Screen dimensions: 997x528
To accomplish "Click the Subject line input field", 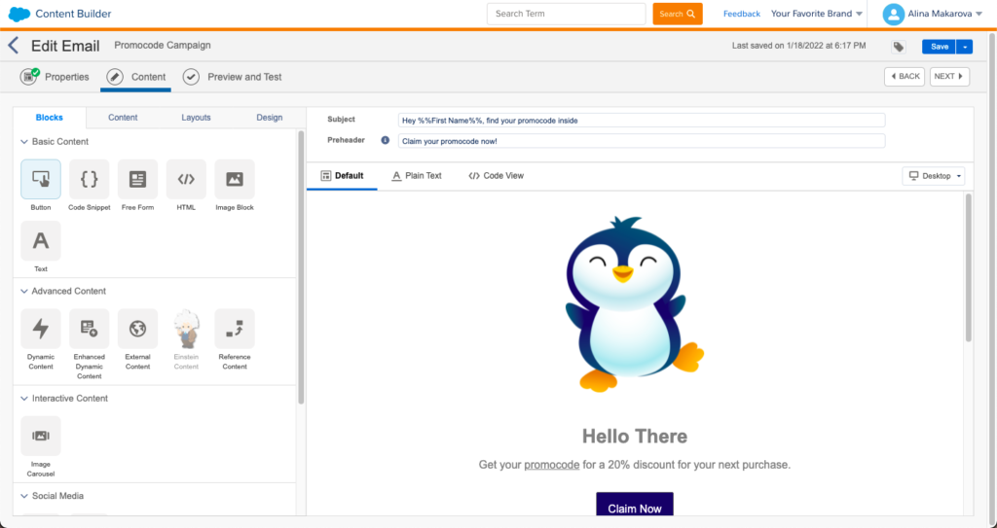I will click(x=641, y=120).
